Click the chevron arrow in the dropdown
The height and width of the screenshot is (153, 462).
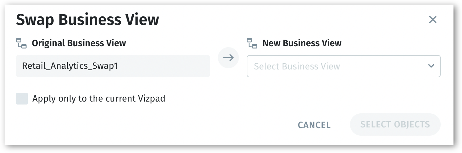tap(431, 66)
